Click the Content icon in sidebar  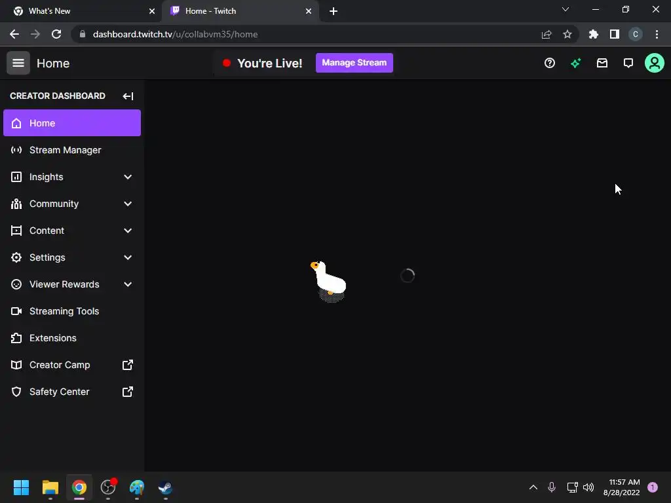pos(16,231)
